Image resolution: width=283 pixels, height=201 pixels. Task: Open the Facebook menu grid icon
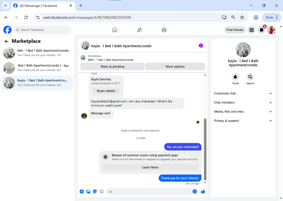pos(251,30)
